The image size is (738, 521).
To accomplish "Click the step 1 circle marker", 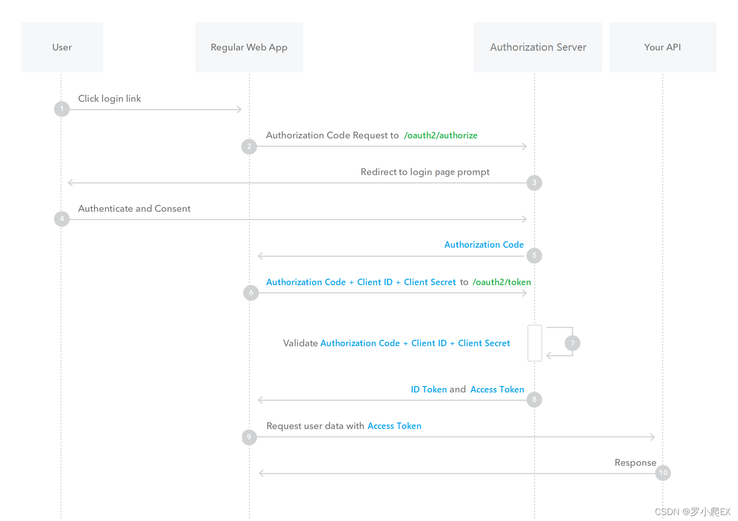I will [x=61, y=109].
